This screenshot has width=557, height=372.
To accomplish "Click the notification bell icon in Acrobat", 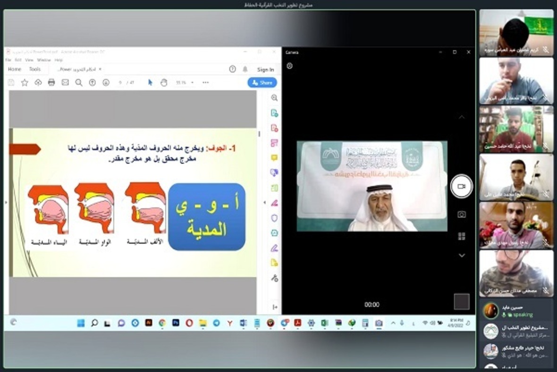I will (x=245, y=69).
